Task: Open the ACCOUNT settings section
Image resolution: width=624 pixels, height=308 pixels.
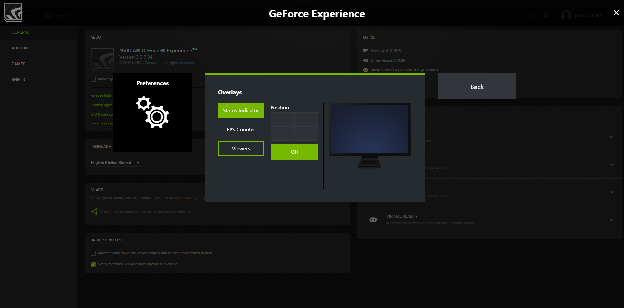Action: coord(21,48)
